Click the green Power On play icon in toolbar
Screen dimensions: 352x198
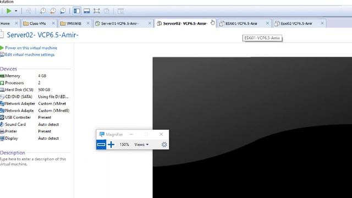(x=9, y=11)
